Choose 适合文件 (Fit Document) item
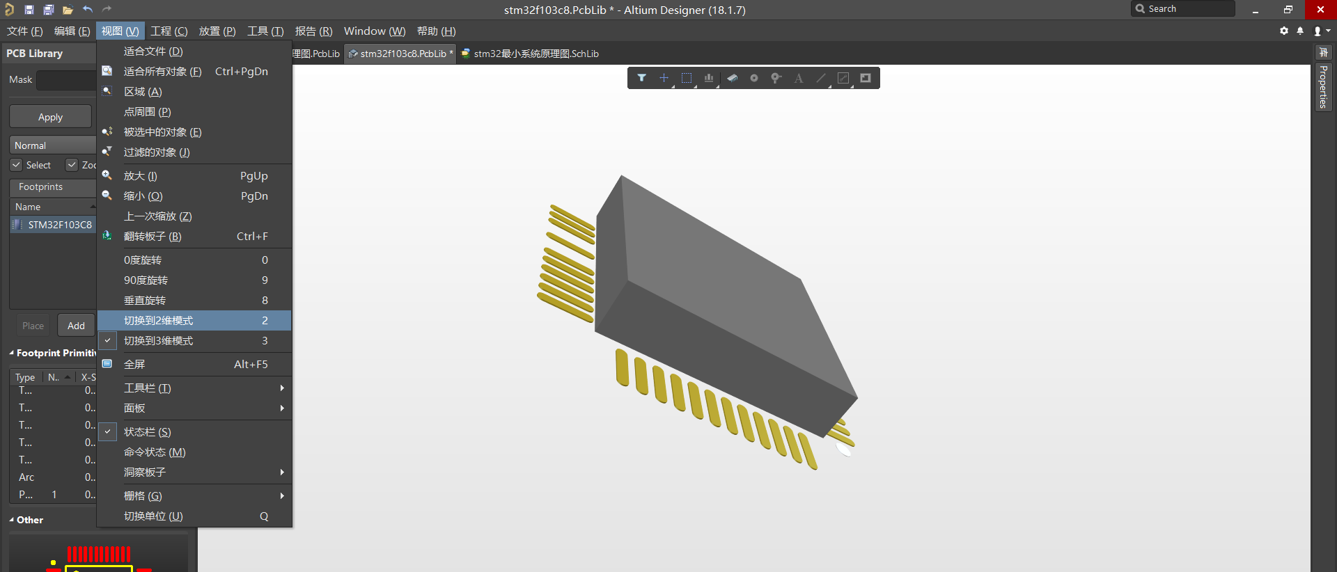The height and width of the screenshot is (572, 1337). point(194,51)
